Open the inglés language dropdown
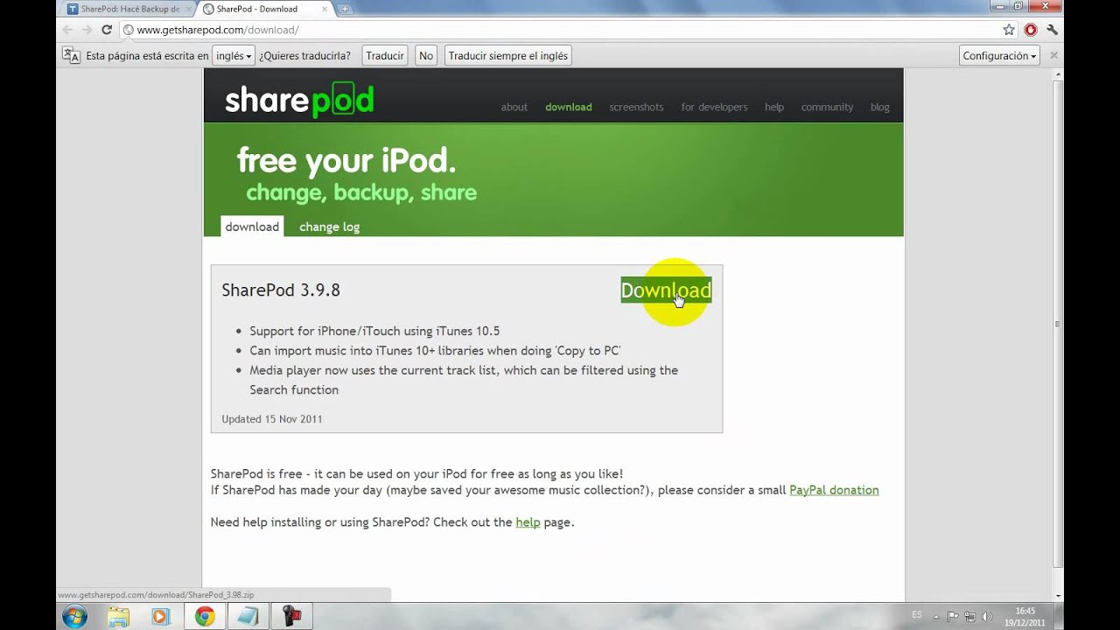 tap(234, 55)
